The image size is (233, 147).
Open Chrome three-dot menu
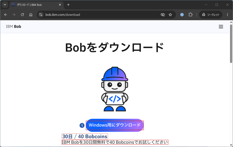coord(227,14)
